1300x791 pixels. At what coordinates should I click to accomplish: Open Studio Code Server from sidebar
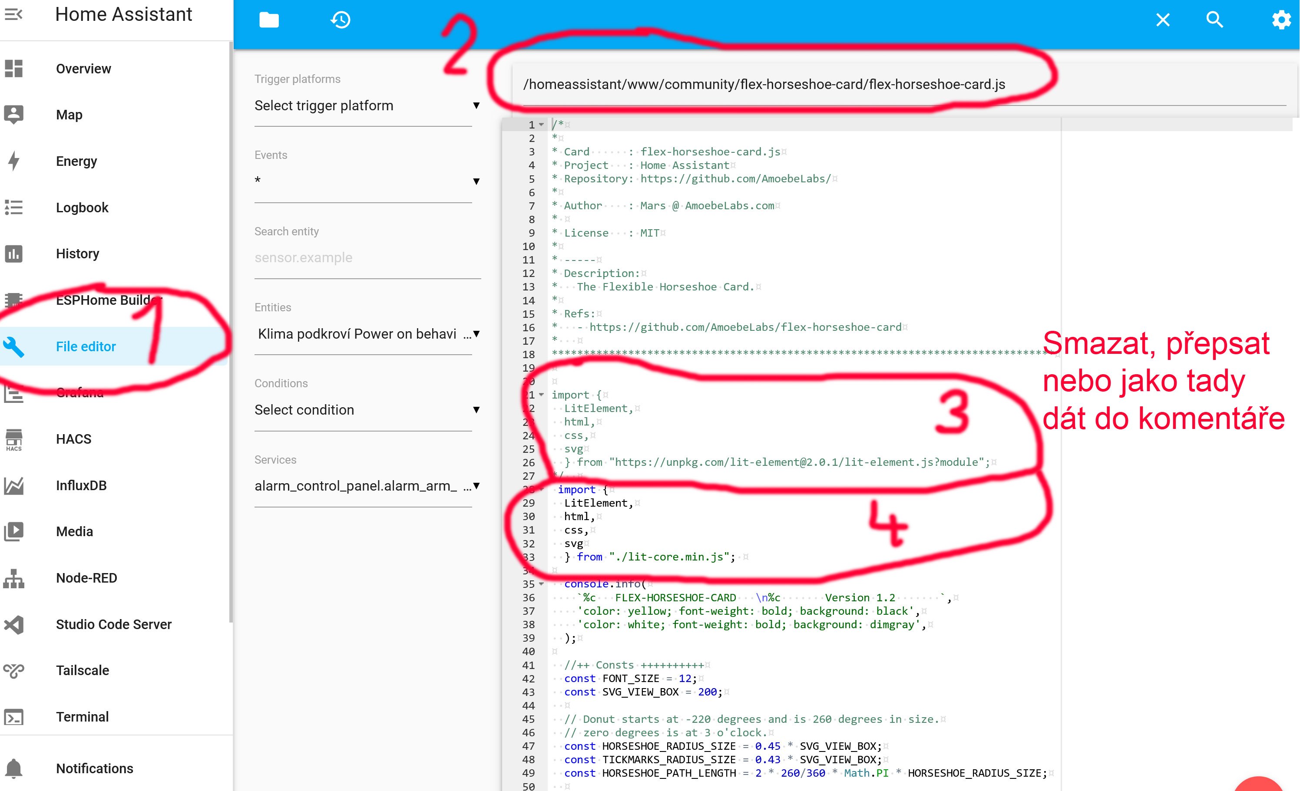click(113, 624)
